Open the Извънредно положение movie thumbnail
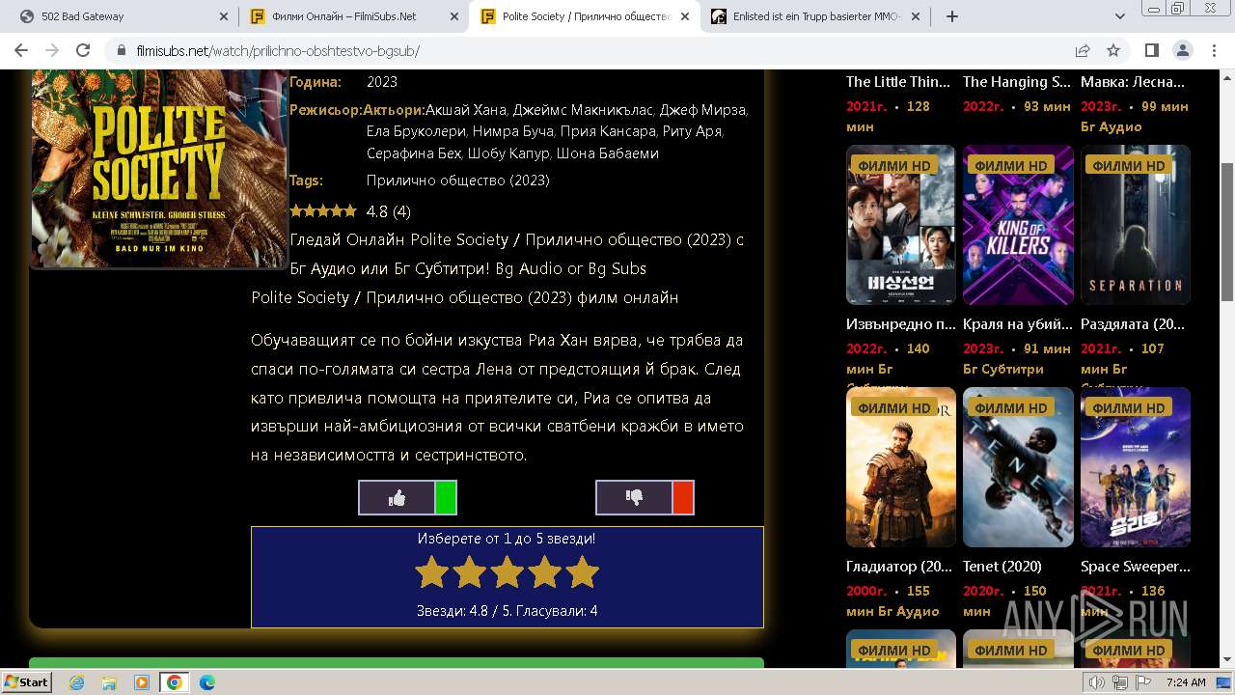The width and height of the screenshot is (1235, 695). (x=901, y=225)
